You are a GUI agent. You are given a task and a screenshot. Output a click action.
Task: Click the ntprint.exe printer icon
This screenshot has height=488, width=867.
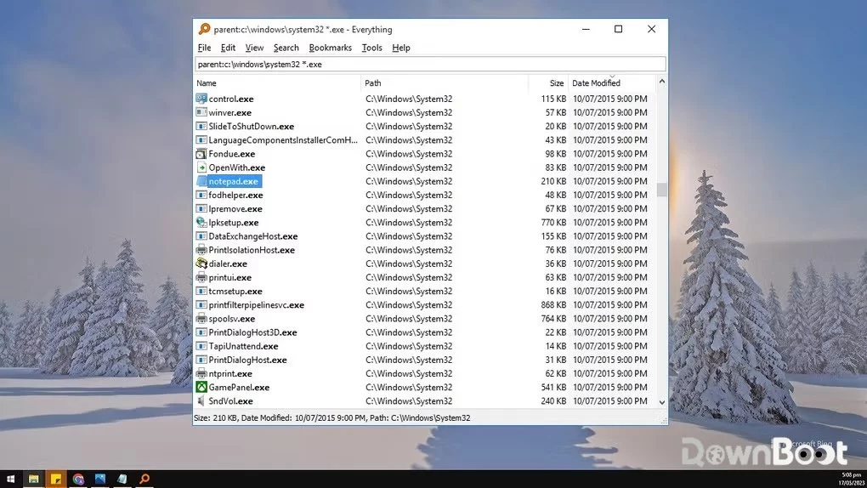click(x=201, y=373)
